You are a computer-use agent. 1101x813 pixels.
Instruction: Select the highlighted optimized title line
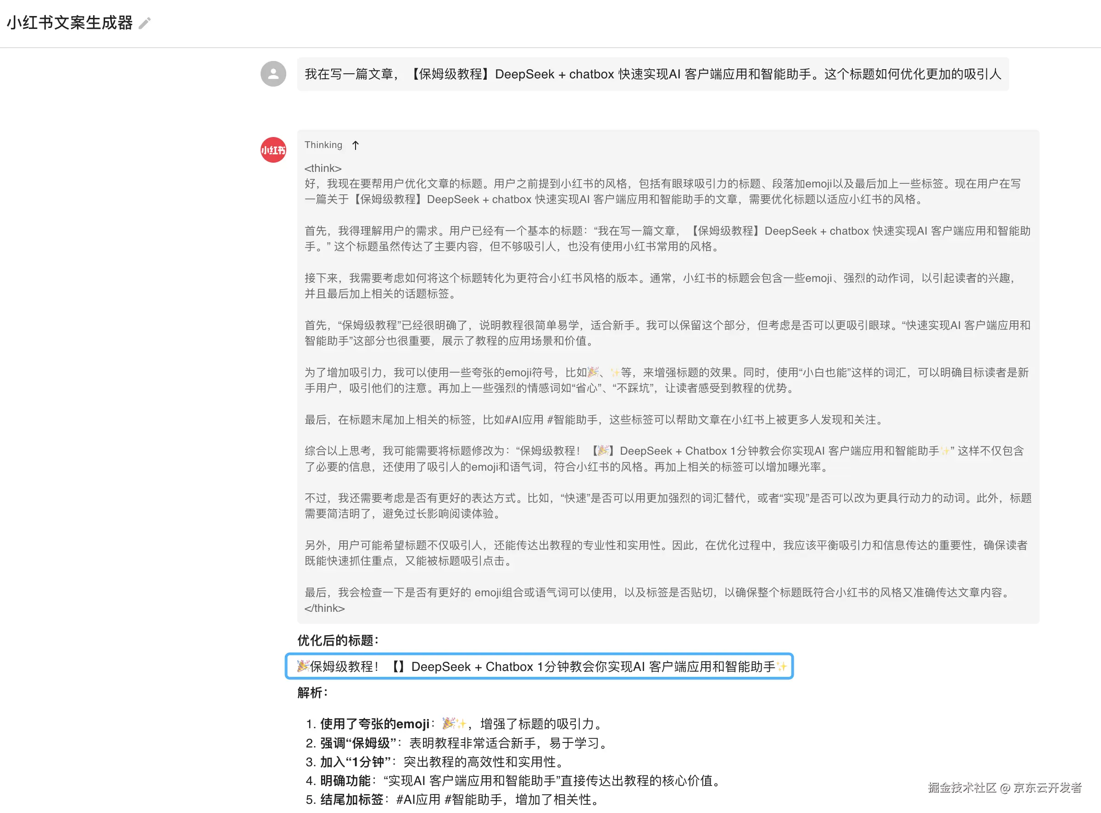click(x=539, y=667)
